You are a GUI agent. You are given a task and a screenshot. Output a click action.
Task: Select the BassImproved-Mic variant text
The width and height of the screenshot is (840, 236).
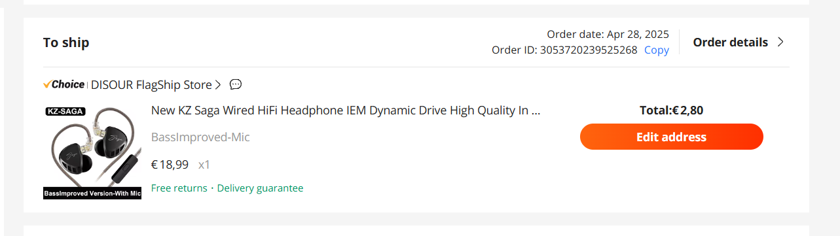pos(200,137)
